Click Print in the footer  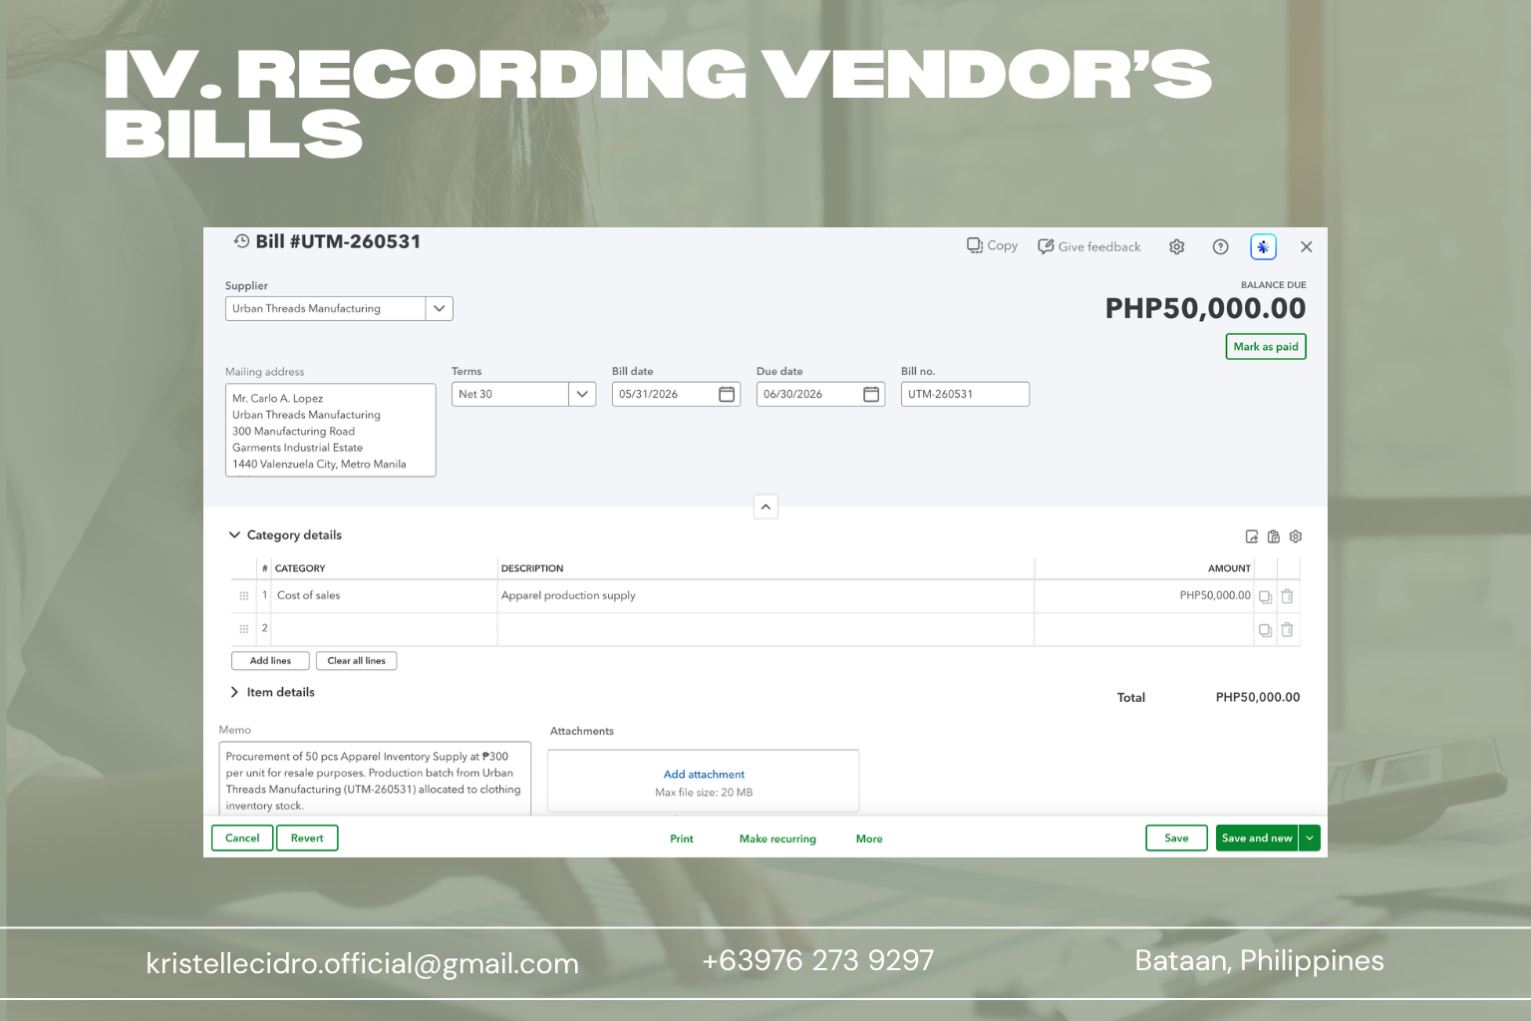[x=682, y=840]
